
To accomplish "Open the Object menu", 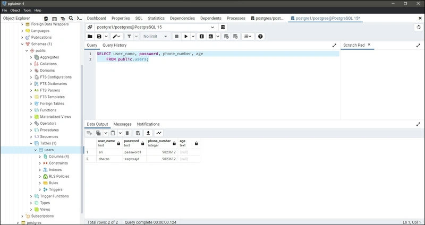I will pyautogui.click(x=15, y=10).
